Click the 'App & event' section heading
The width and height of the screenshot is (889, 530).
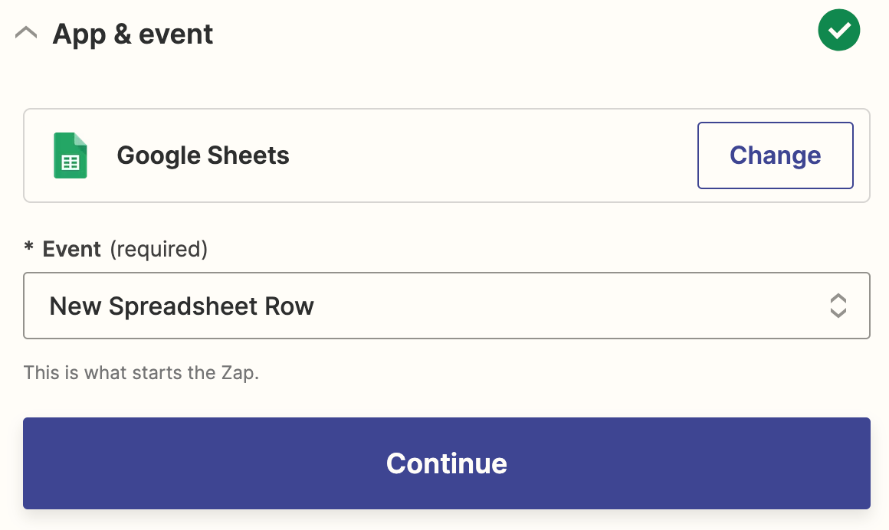pyautogui.click(x=133, y=34)
